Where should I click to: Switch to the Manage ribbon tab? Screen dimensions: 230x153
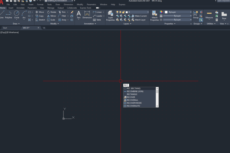(51, 8)
